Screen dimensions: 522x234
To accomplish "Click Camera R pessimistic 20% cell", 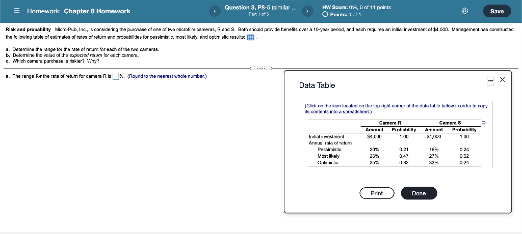I will (374, 150).
